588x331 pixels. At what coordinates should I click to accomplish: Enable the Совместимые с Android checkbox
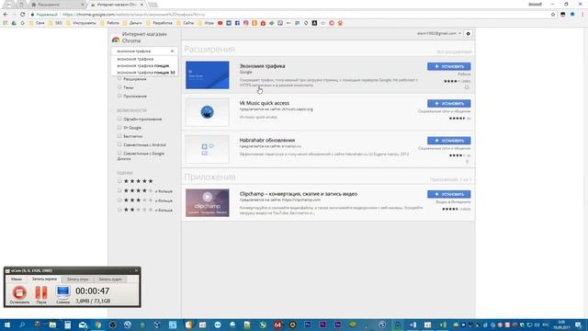(119, 144)
